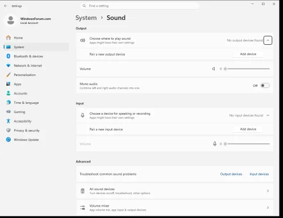Open Accounts settings
The image size is (283, 218).
tap(36, 93)
